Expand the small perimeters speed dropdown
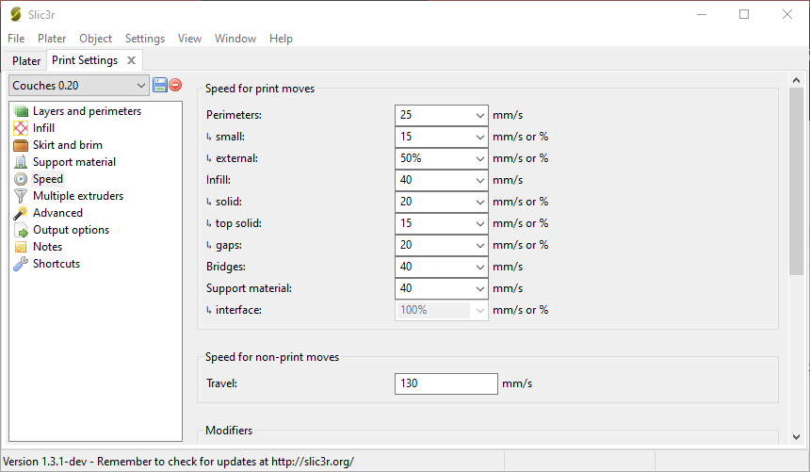 coord(480,137)
